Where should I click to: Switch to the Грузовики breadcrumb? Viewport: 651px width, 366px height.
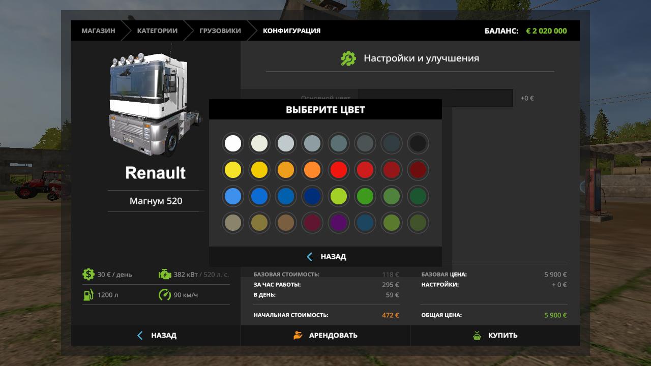click(x=220, y=30)
